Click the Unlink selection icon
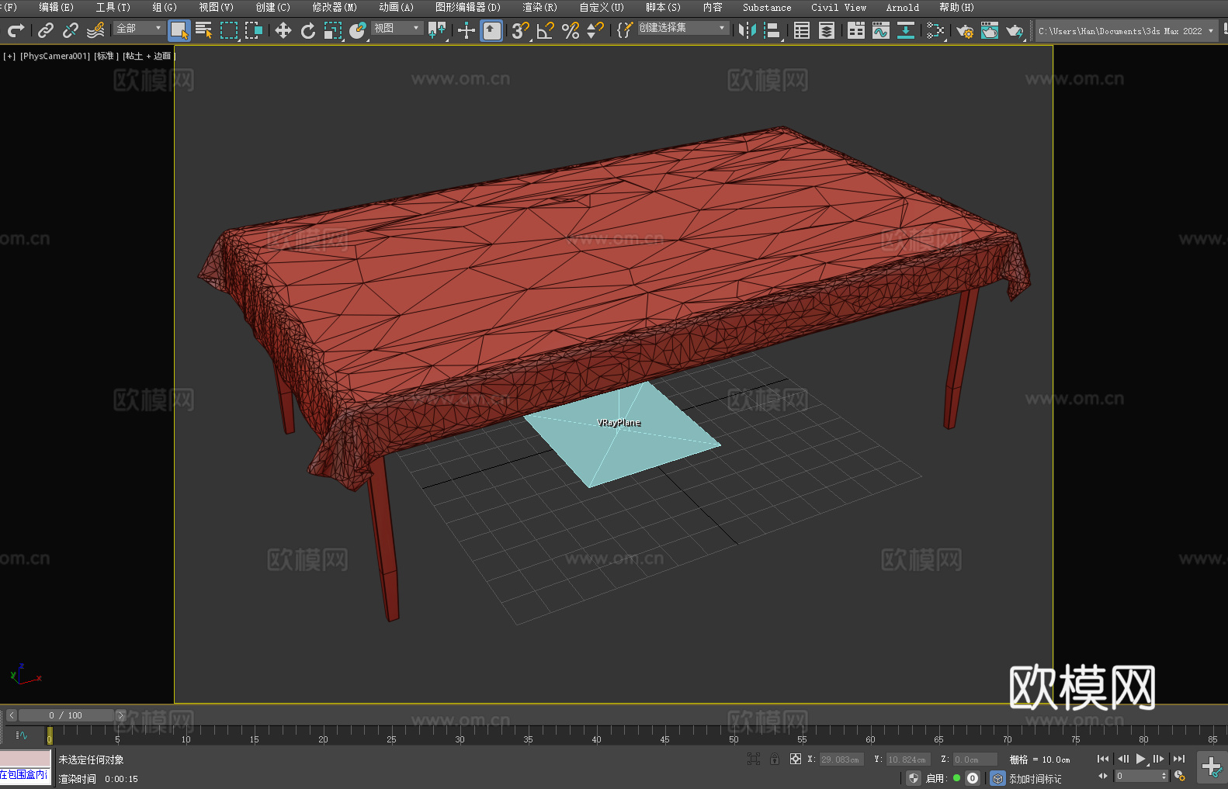 [71, 30]
